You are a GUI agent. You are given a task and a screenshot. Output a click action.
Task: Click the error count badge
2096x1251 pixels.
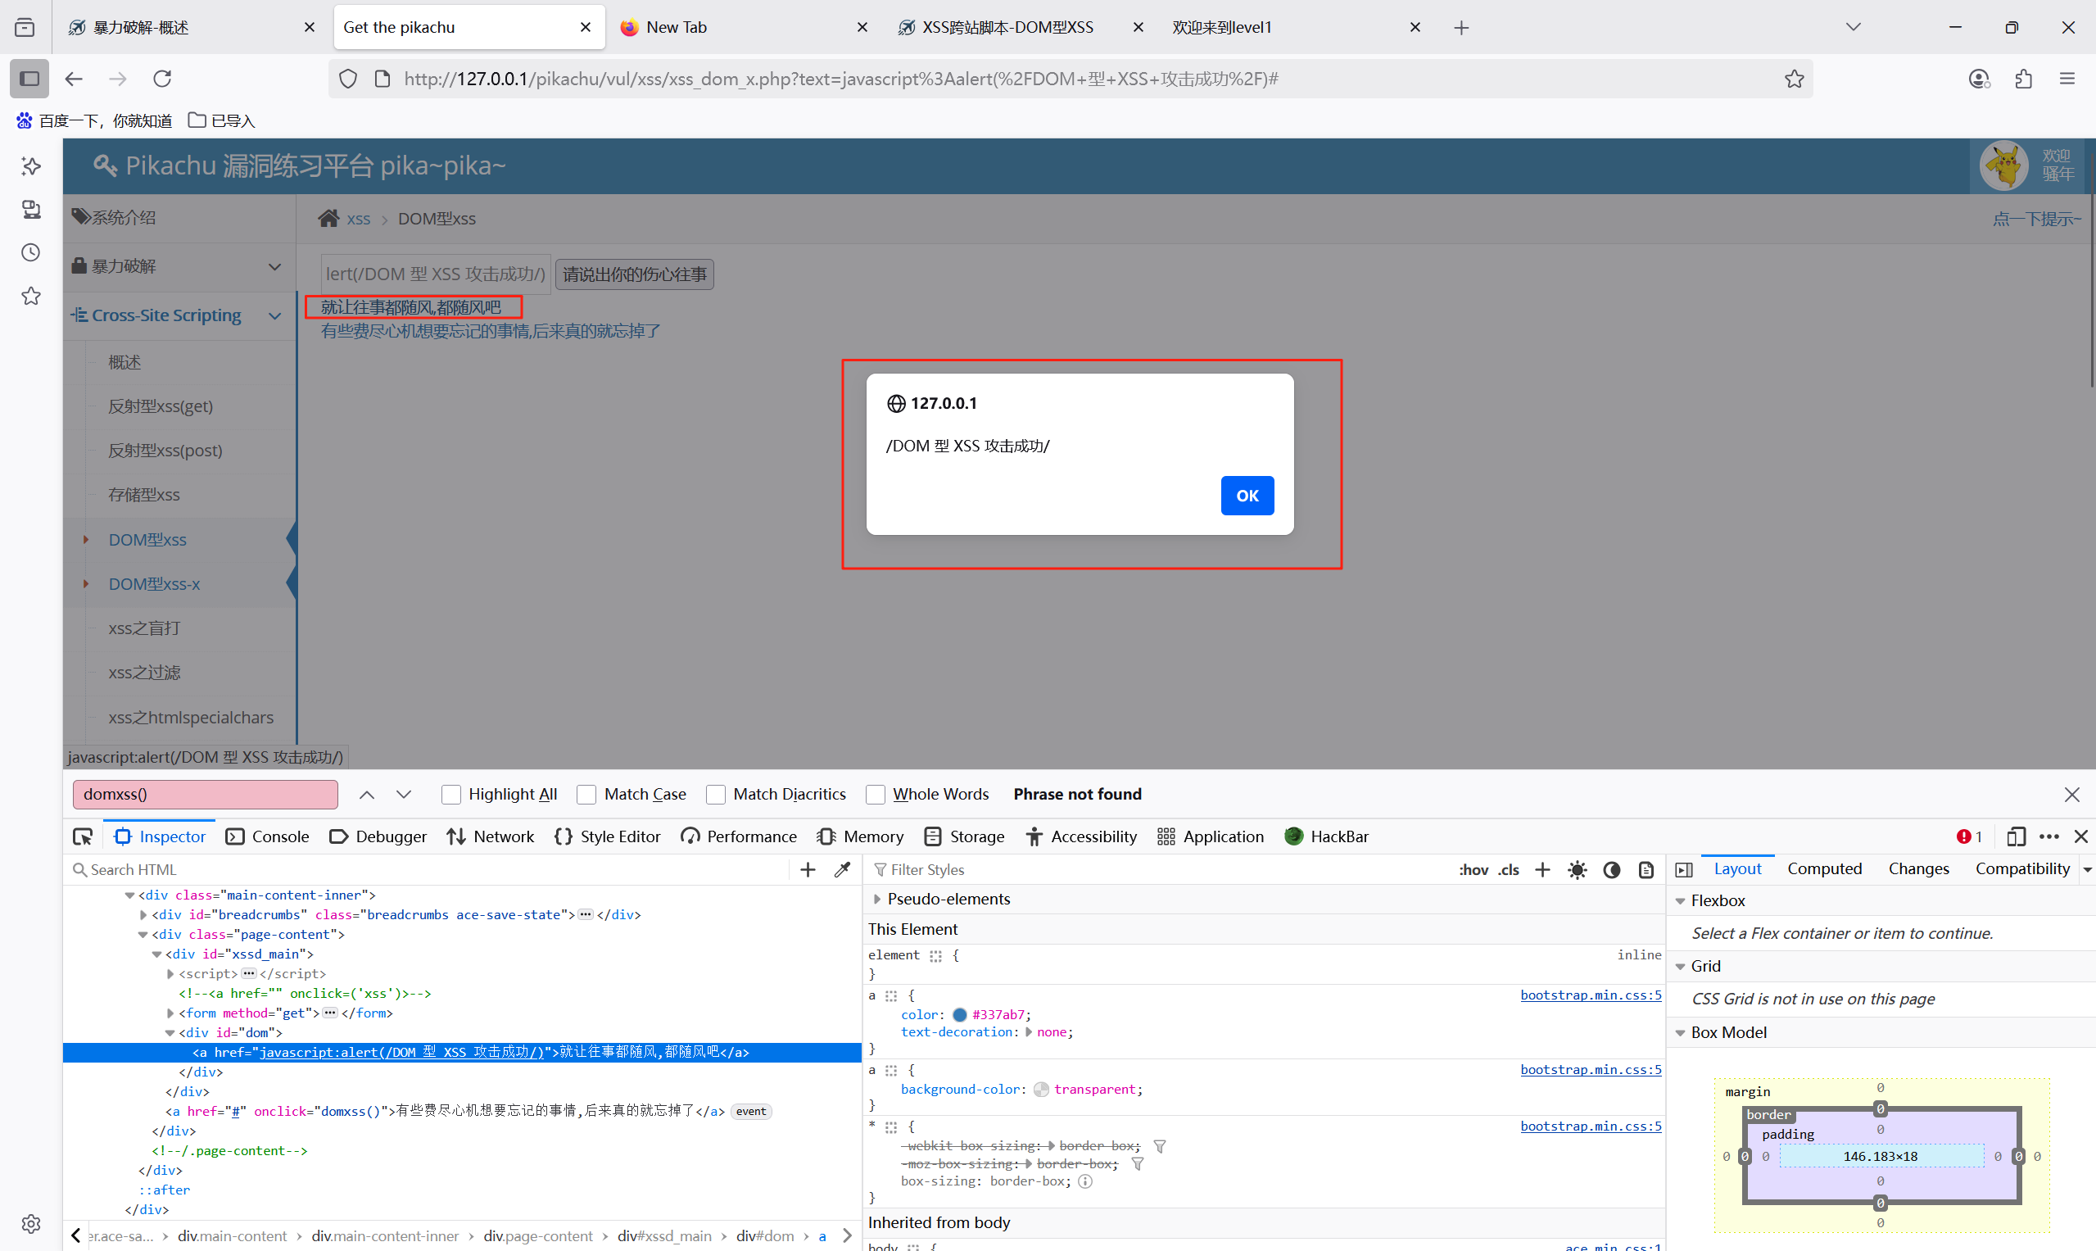(x=1969, y=836)
